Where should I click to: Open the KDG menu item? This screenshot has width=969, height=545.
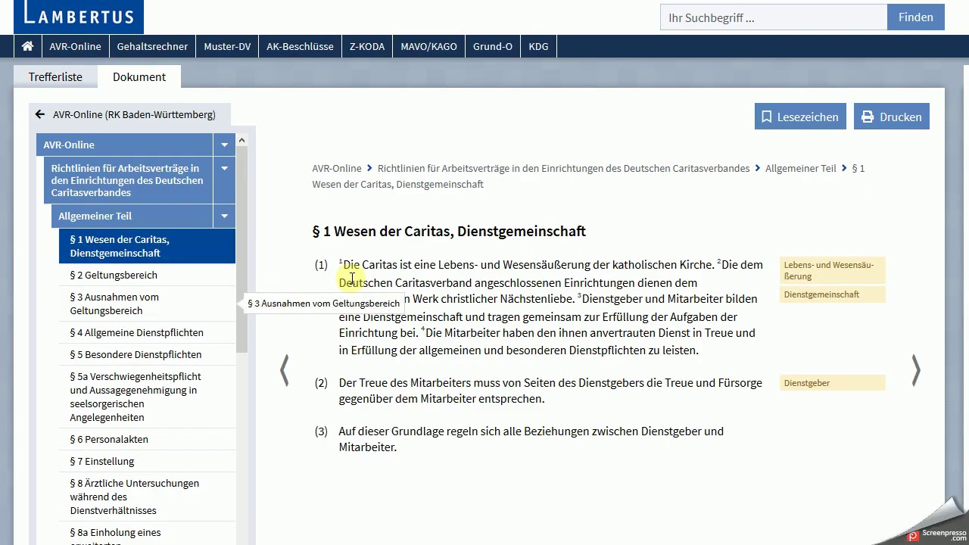pyautogui.click(x=538, y=46)
